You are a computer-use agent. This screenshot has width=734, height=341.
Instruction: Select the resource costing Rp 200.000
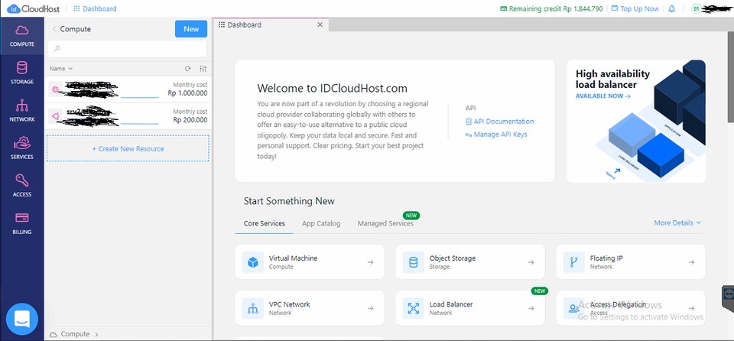pyautogui.click(x=128, y=115)
